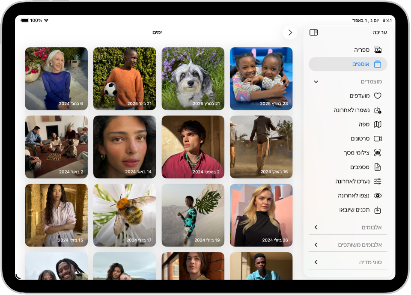Click the recently saved icon for נשמרו לאחרונה

pos(377,110)
